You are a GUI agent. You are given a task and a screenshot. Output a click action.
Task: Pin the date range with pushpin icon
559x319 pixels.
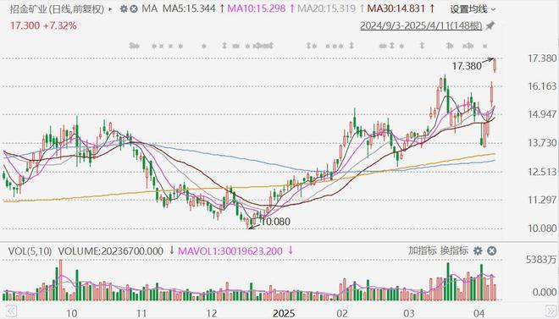coord(490,25)
